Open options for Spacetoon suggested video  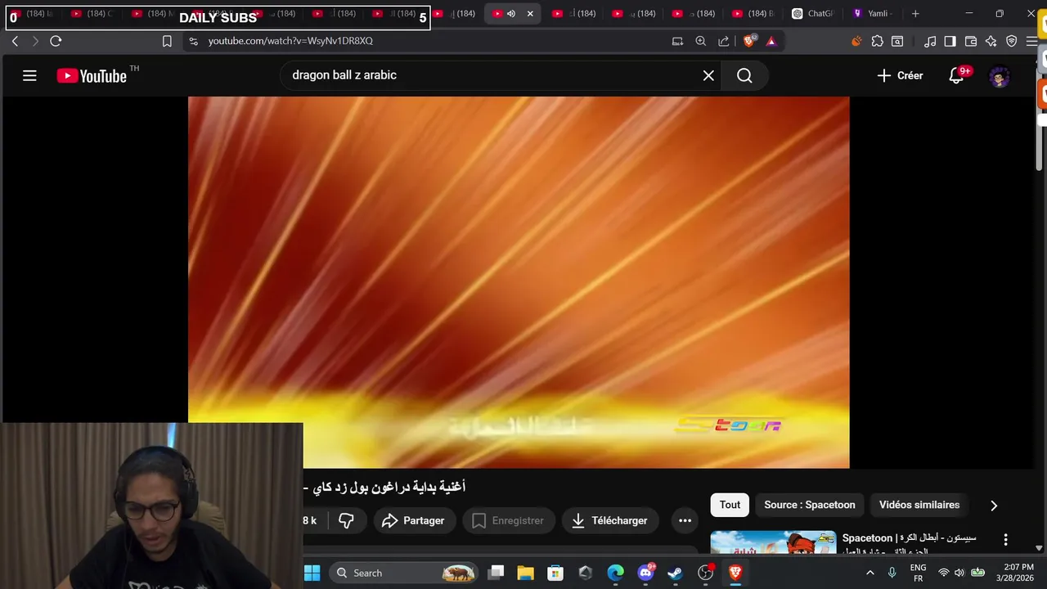[1005, 540]
